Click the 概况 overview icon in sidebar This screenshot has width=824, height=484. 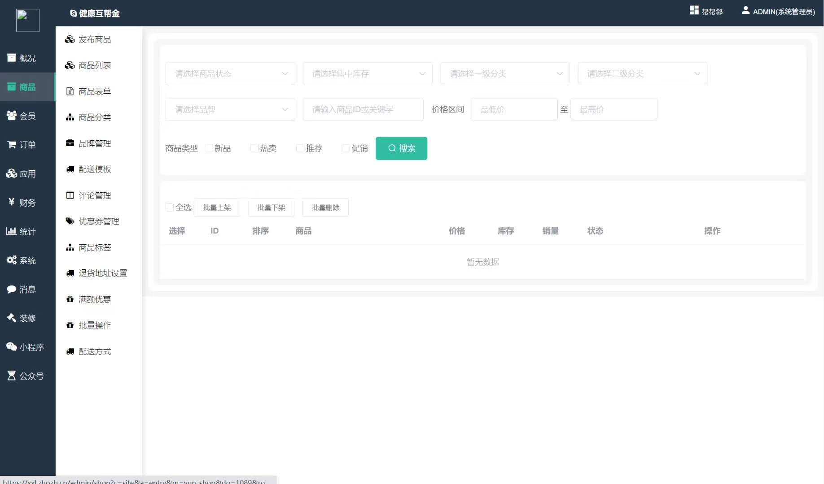click(12, 58)
